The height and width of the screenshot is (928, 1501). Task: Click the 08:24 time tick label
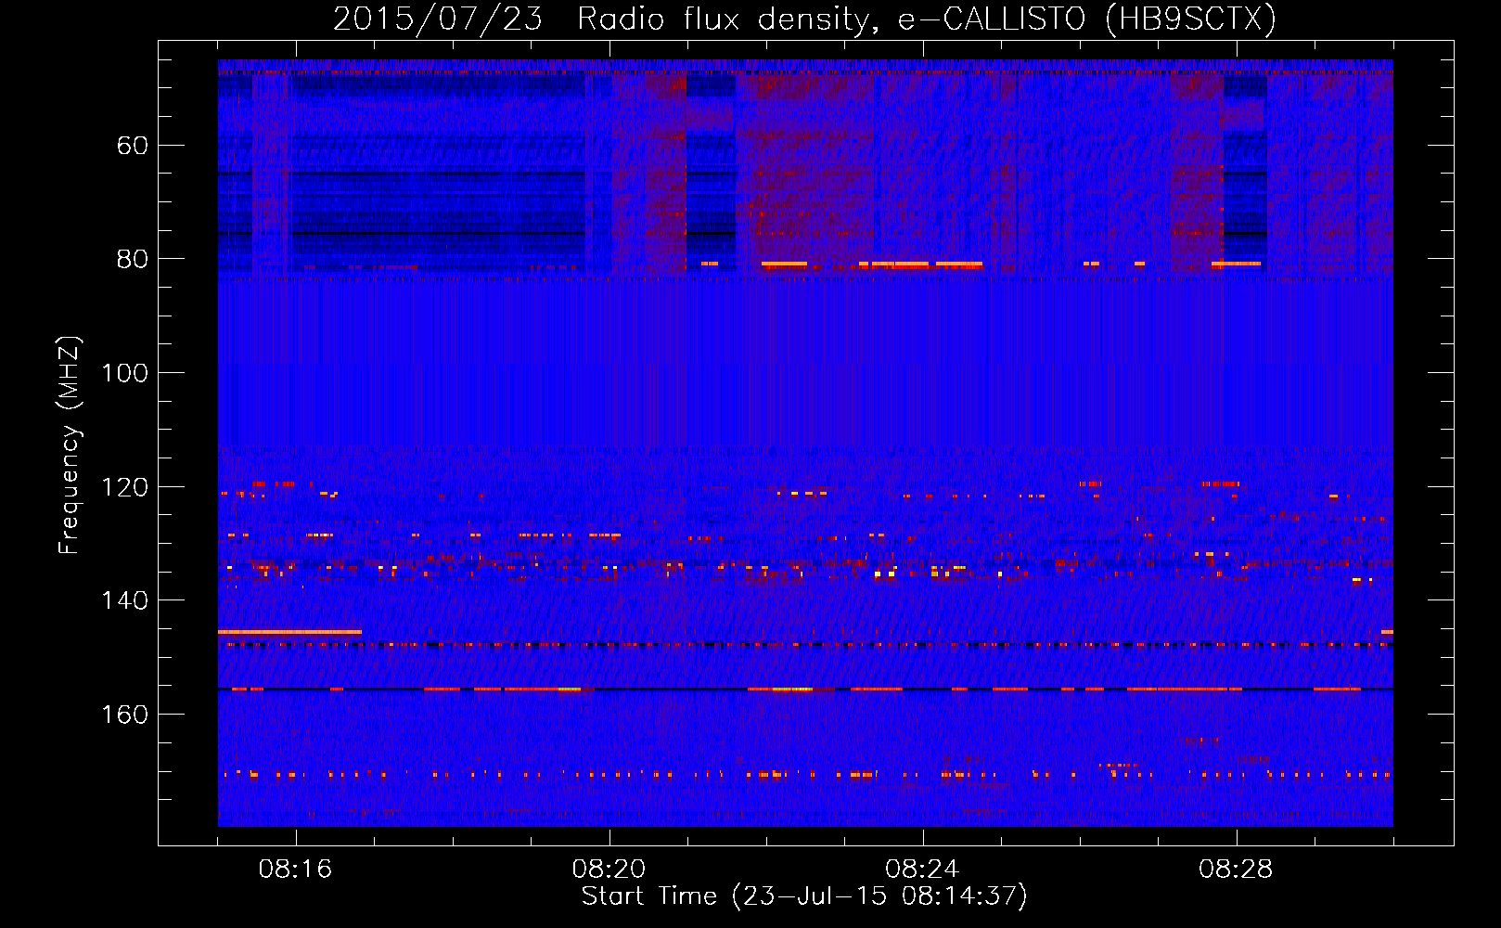point(922,870)
